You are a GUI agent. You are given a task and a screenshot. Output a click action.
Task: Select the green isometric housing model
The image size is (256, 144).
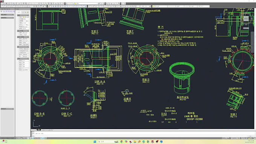pyautogui.click(x=182, y=77)
